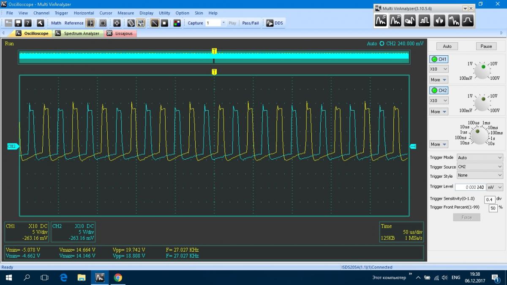Open Chrome from the Windows taskbar
Screen dimensions: 507x285
[118, 277]
